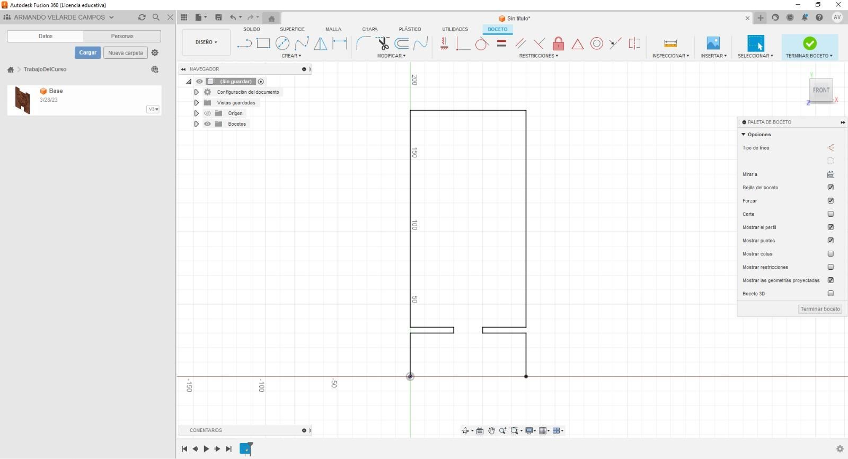The width and height of the screenshot is (848, 459).
Task: Toggle visibility of Origen folder
Action: (x=207, y=113)
